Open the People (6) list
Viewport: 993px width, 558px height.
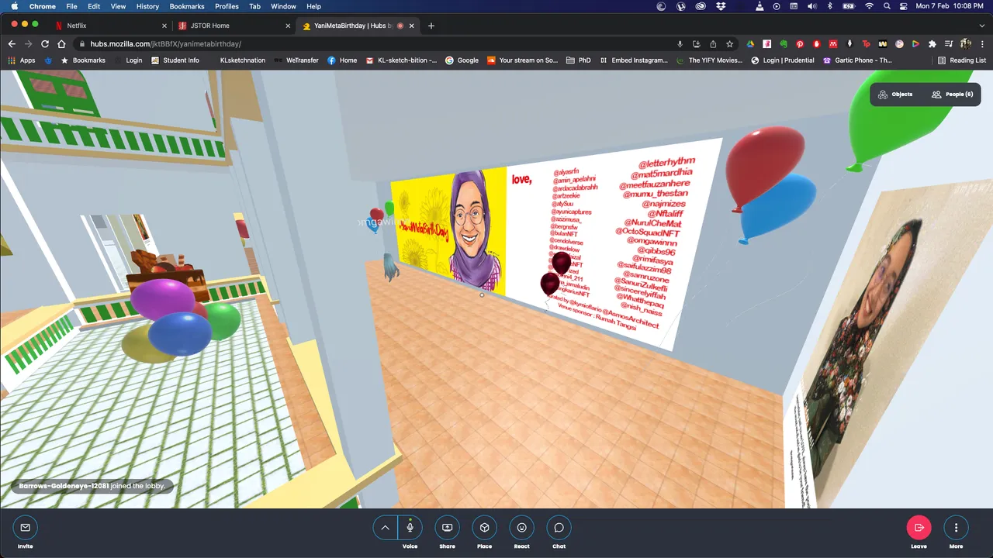952,95
